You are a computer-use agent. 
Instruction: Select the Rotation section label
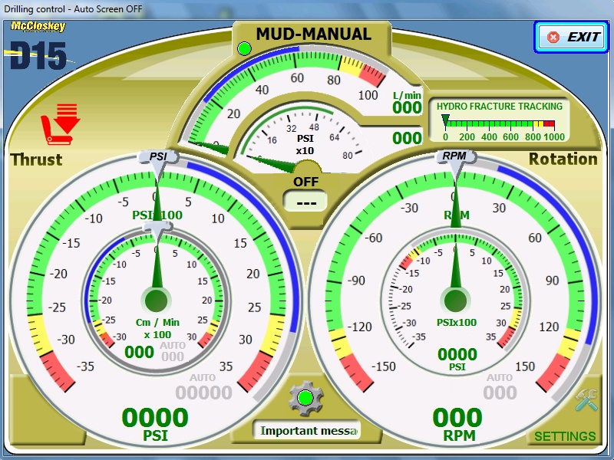pos(563,159)
